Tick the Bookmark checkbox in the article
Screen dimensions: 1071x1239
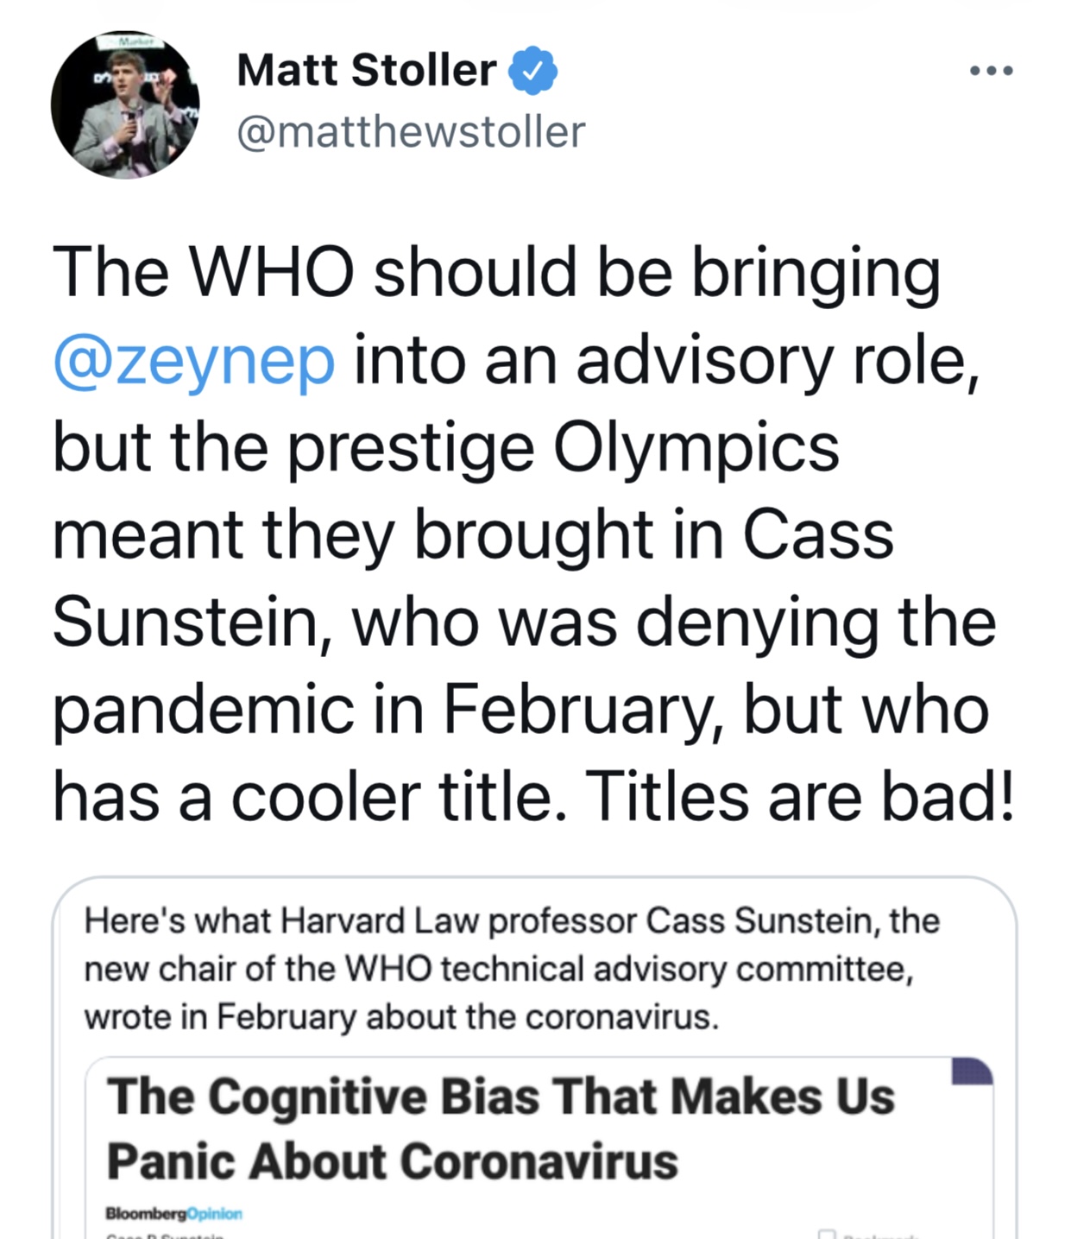point(827,1234)
